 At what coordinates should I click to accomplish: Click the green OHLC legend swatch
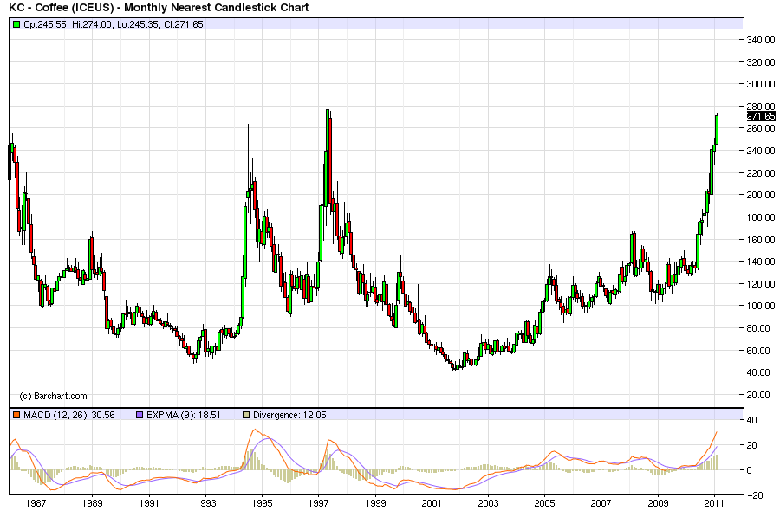click(16, 24)
